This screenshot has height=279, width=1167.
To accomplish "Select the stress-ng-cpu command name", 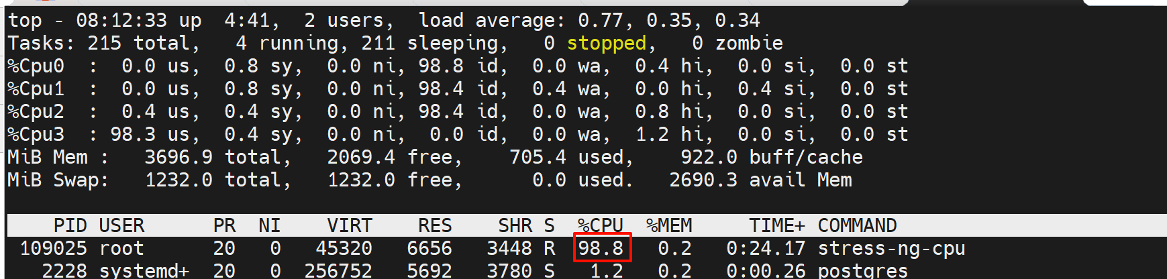I will (x=891, y=248).
